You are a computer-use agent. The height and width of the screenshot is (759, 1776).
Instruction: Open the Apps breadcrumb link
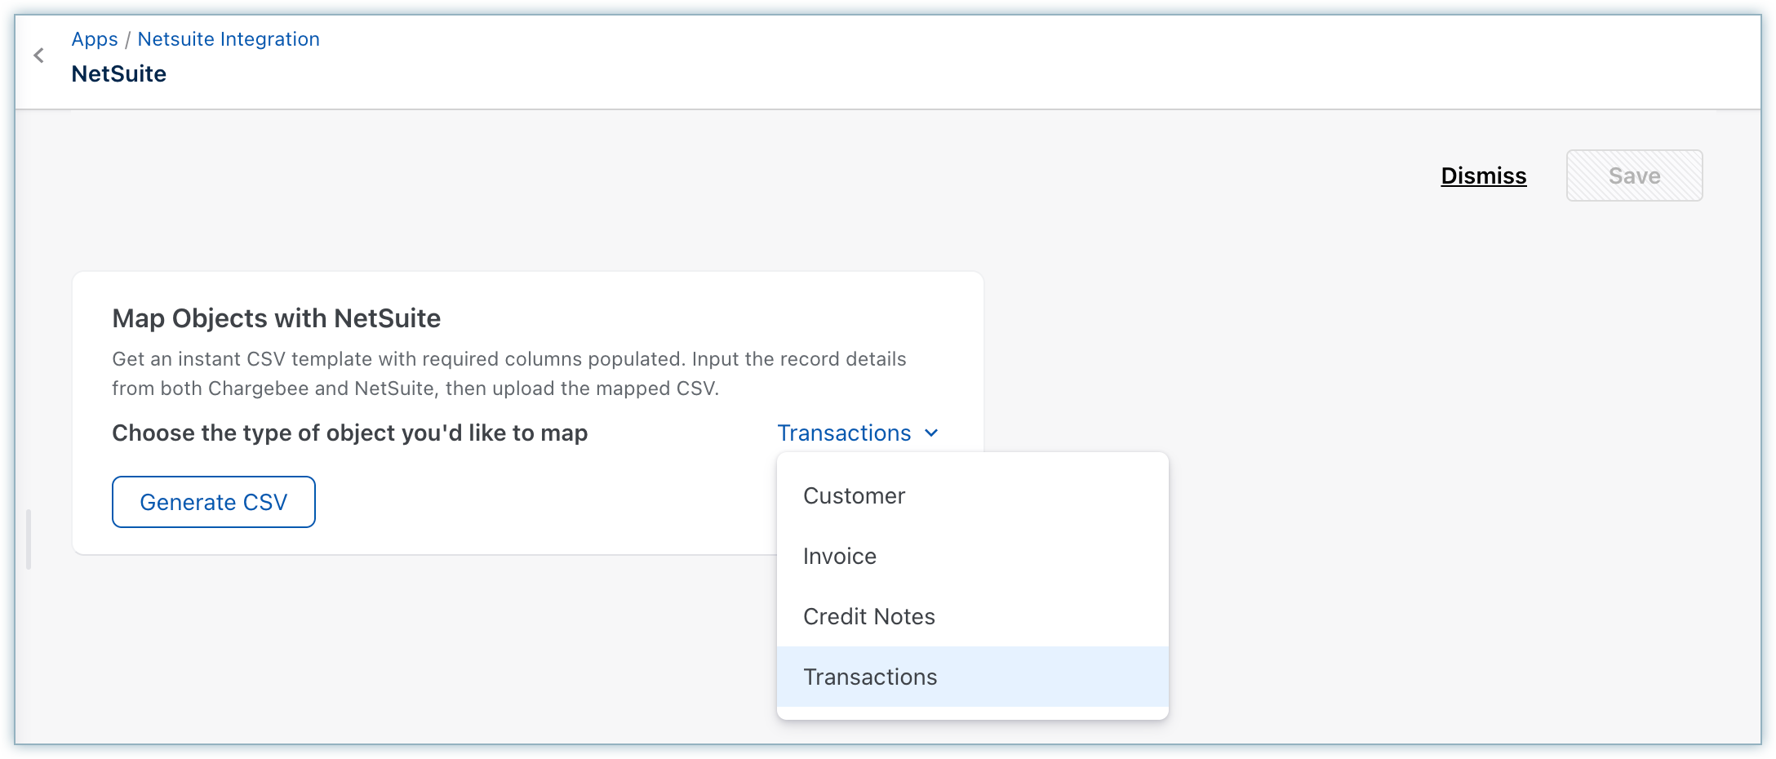tap(95, 39)
